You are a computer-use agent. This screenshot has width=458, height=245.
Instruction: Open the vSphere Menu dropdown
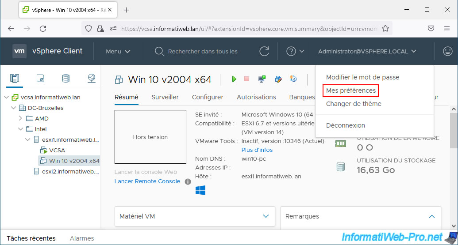[x=118, y=51]
